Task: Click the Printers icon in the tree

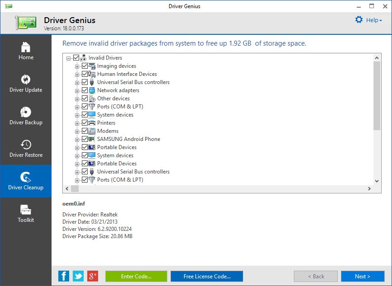Action: tap(92, 123)
